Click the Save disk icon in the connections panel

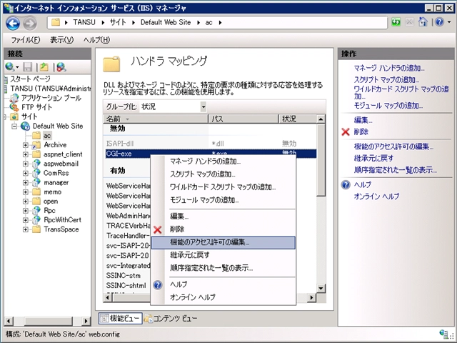pos(27,67)
